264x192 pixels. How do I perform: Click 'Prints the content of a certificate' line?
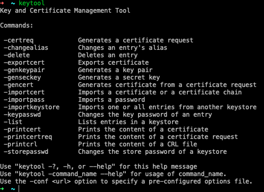coord(143,129)
